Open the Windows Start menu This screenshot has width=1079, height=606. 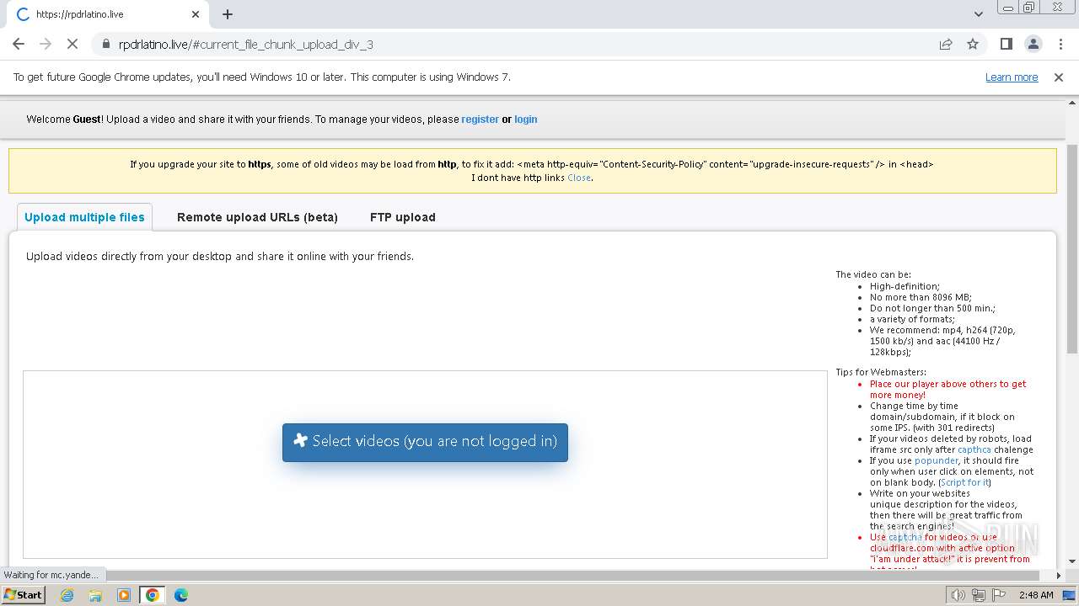pyautogui.click(x=24, y=595)
